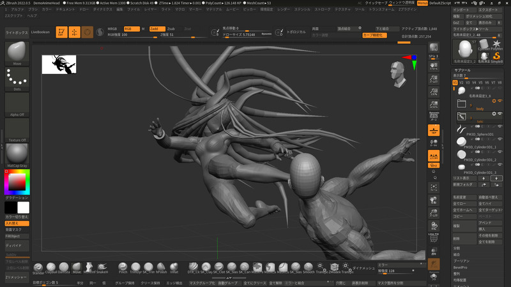Open the マテリアル menu
The width and height of the screenshot is (511, 287).
(214, 10)
